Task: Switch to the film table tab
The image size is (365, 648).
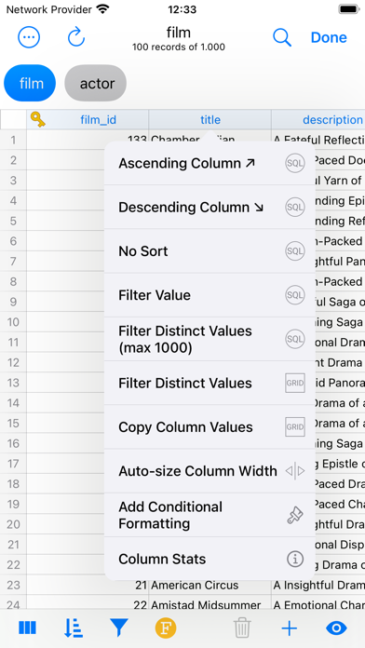Action: coord(30,83)
